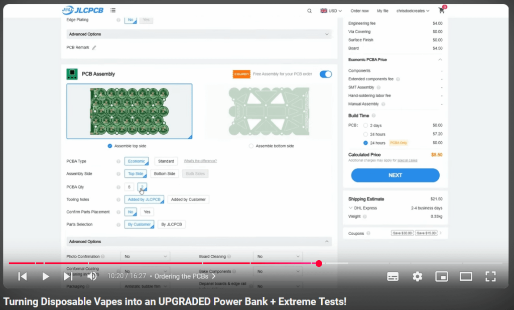Viewport: 514px width, 310px height.
Task: Select Parts Selection By JLCPCB
Action: 172,225
